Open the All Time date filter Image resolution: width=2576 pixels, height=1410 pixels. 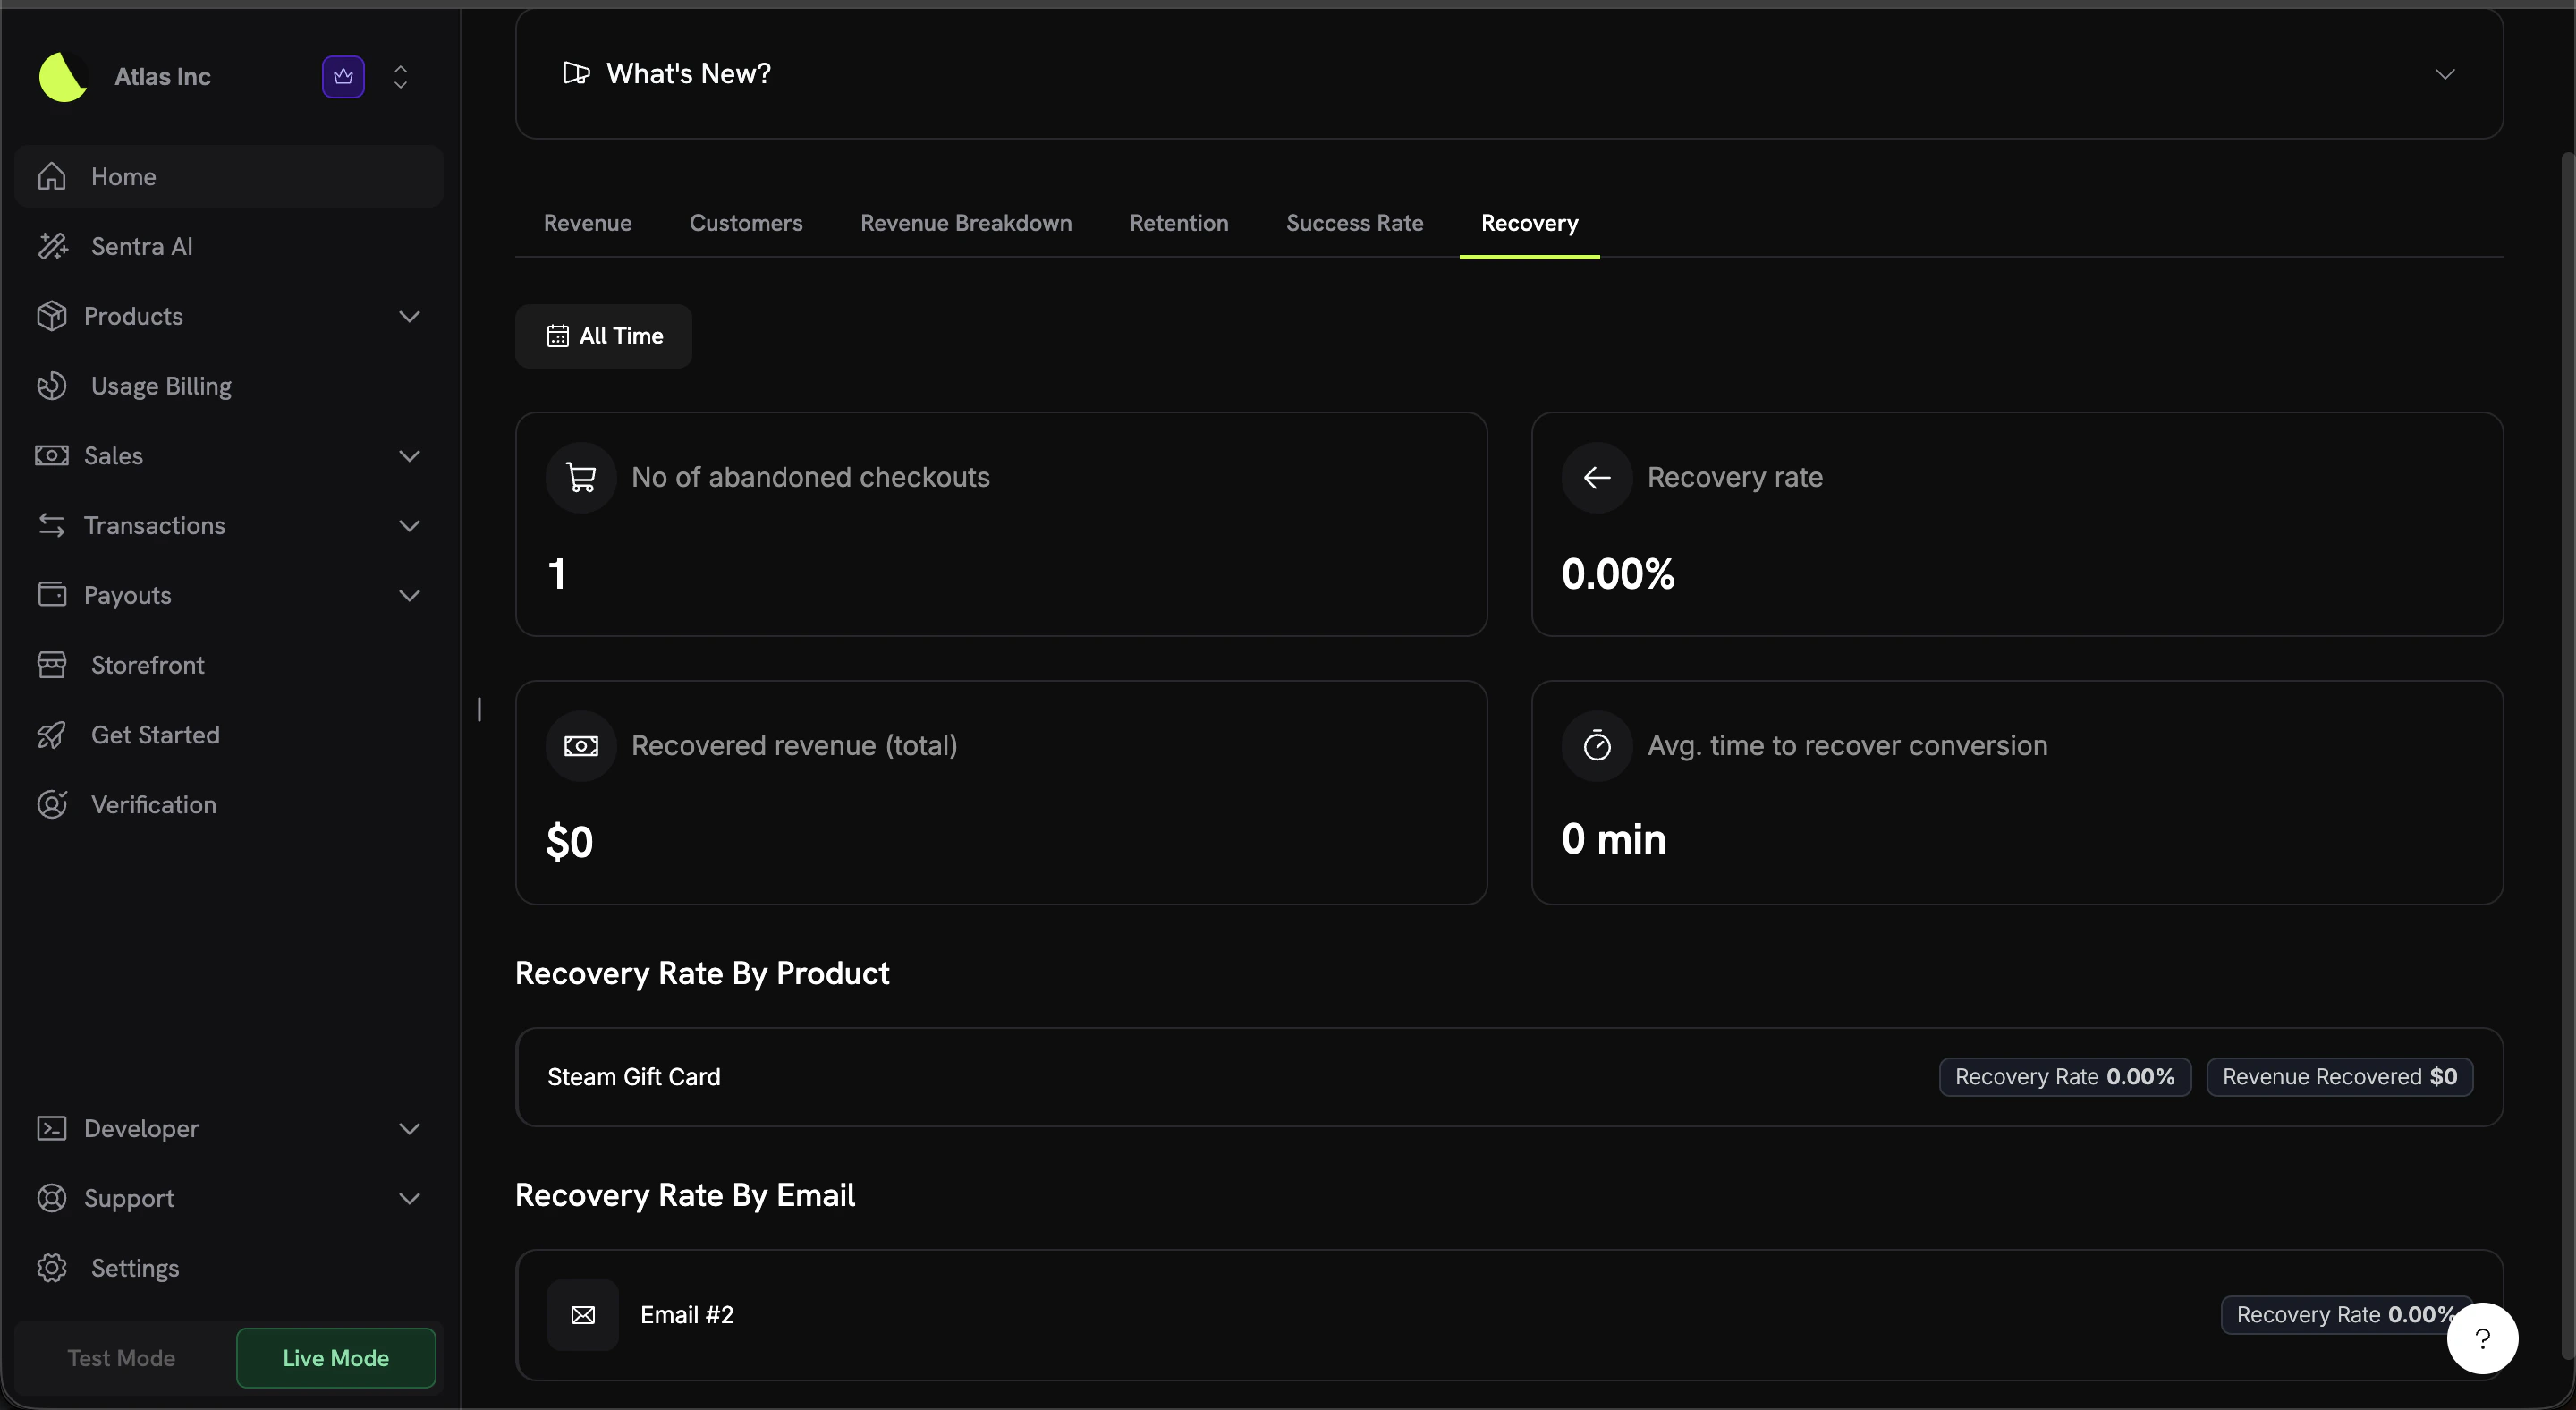604,336
